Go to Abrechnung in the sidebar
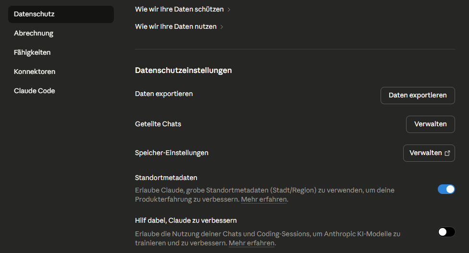Image resolution: width=469 pixels, height=253 pixels. 34,33
